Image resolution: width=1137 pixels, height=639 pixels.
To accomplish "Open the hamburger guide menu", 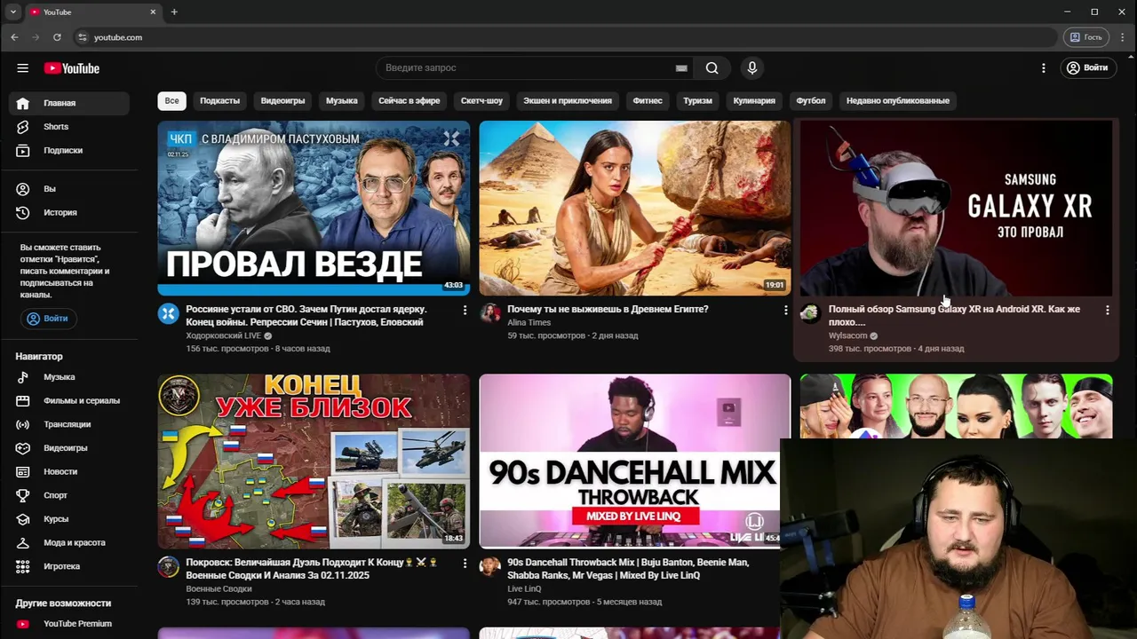I will point(22,68).
